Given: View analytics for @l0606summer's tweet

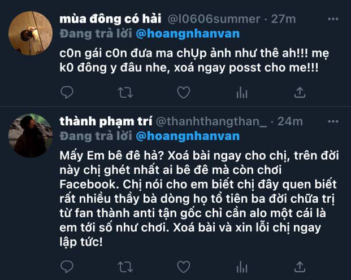Looking at the screenshot, I should point(242,91).
